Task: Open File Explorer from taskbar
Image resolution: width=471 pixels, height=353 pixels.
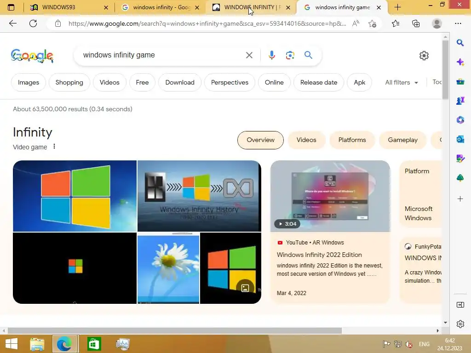Action: click(x=37, y=344)
